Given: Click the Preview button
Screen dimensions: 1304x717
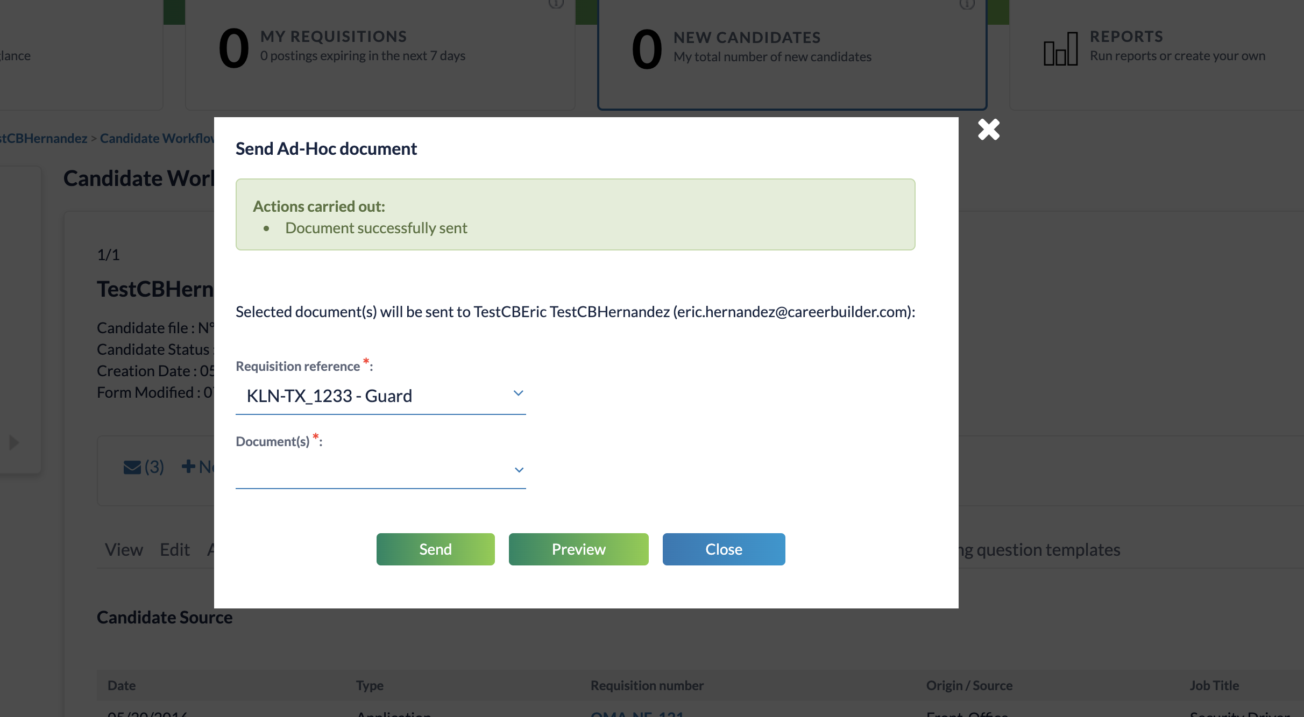Looking at the screenshot, I should click(578, 549).
